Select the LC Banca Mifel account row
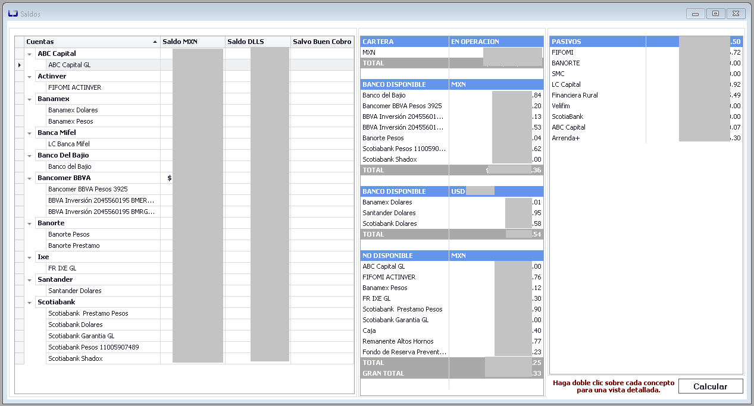 coord(69,144)
